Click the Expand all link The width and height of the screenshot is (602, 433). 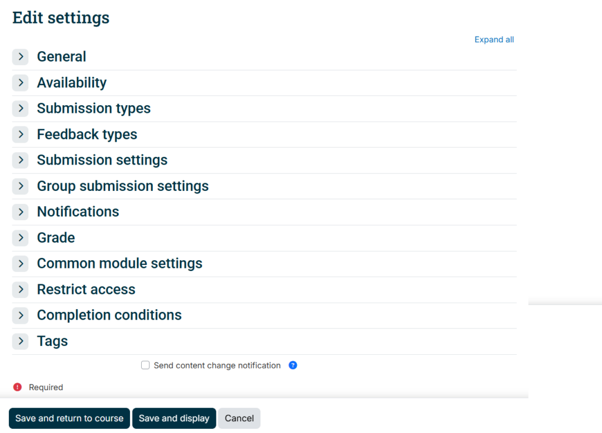coord(494,39)
